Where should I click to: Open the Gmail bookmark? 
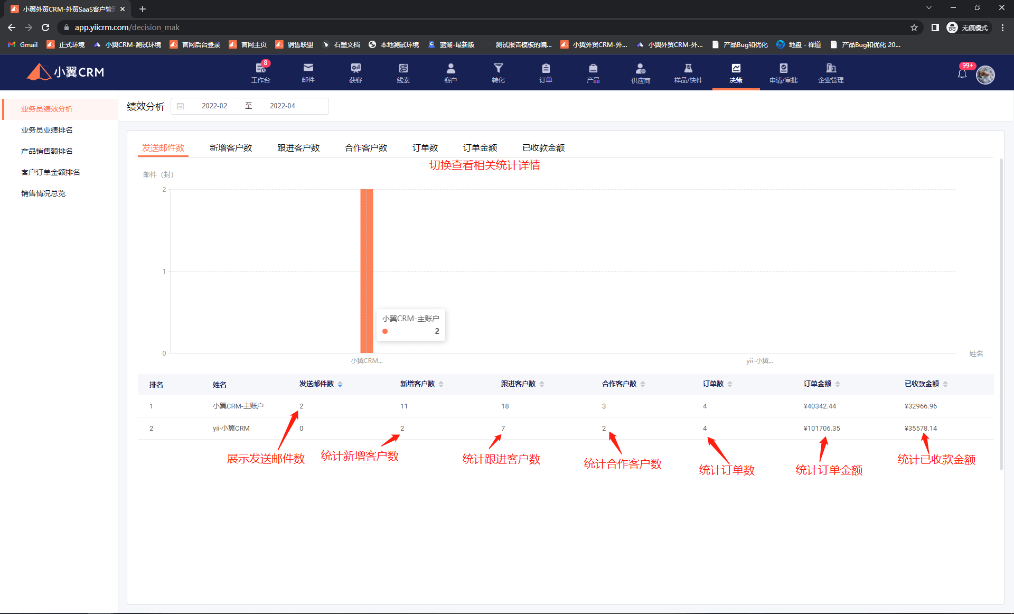click(x=23, y=44)
